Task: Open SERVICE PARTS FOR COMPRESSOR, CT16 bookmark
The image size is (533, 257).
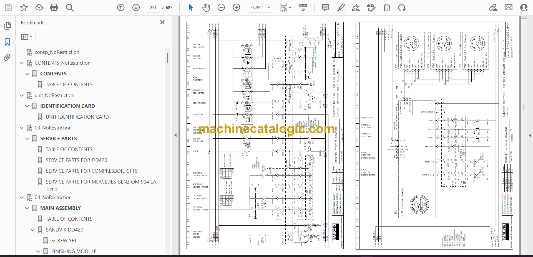Action: (92, 171)
